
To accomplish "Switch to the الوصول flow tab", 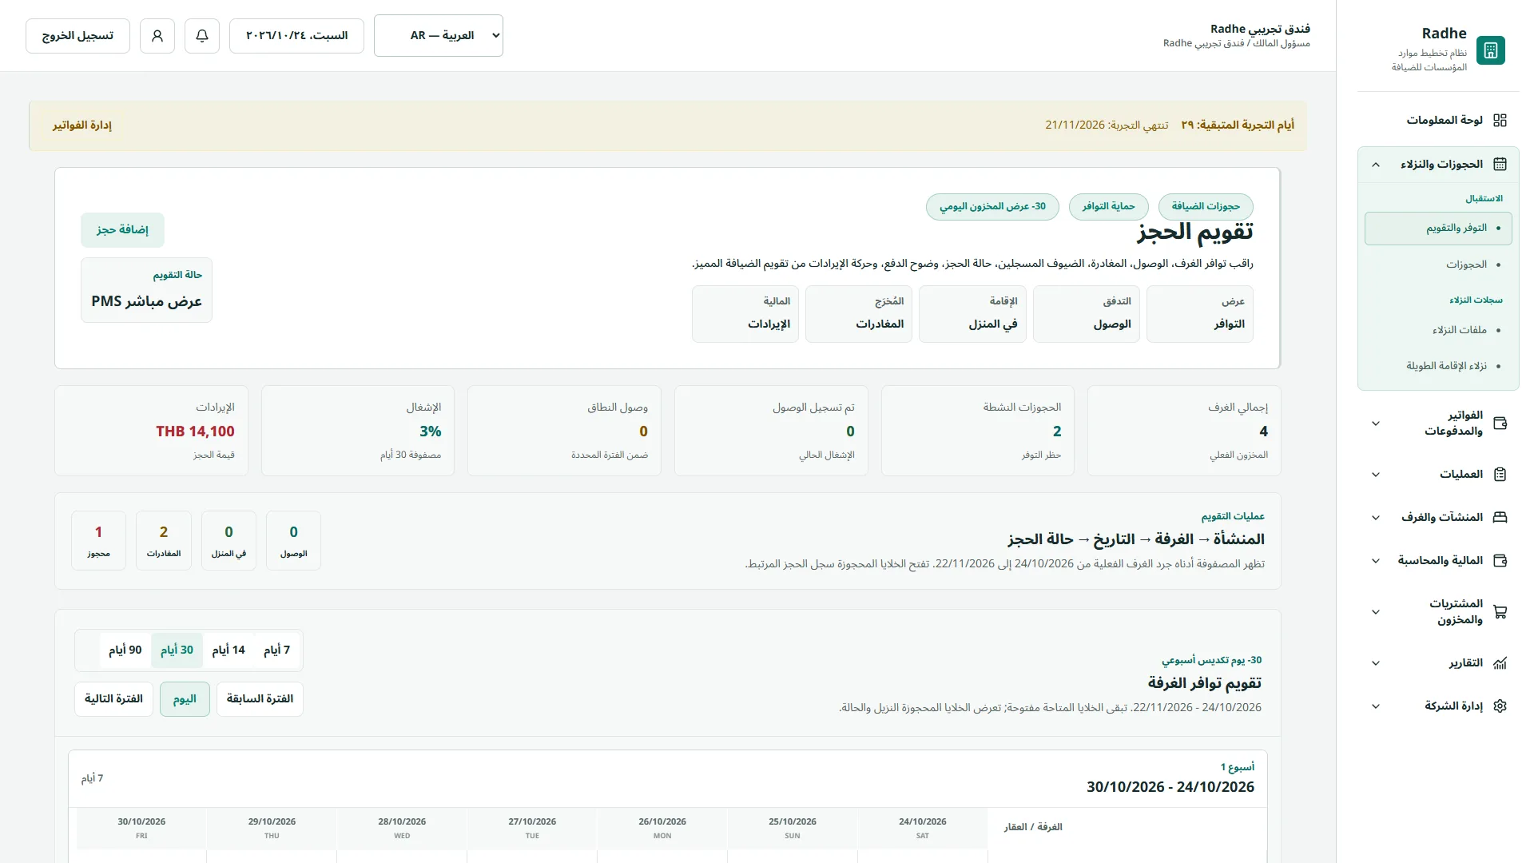I will (1087, 314).
